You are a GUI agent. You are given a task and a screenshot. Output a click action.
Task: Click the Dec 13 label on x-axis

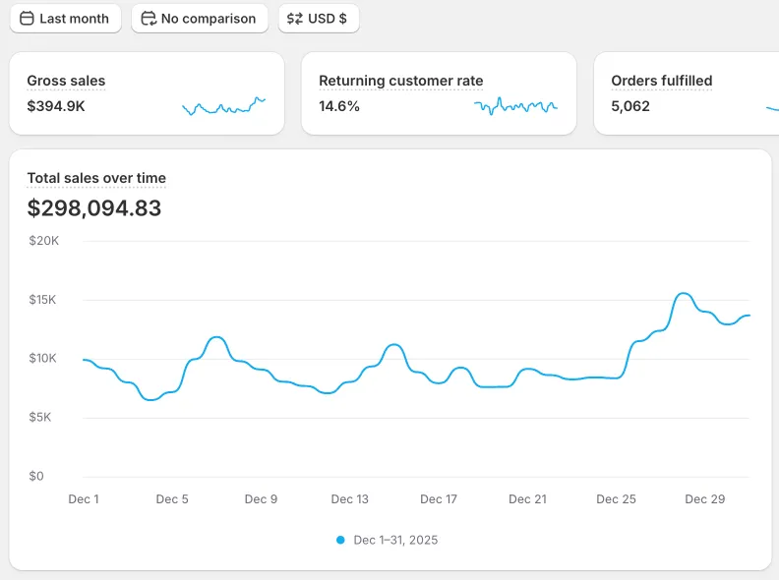pyautogui.click(x=349, y=499)
